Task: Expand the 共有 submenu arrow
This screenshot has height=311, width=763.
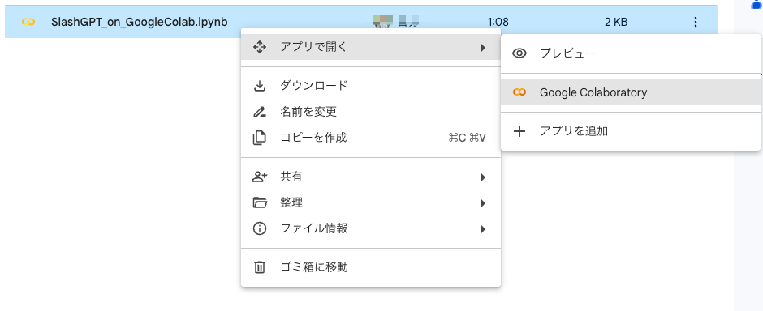Action: (483, 177)
